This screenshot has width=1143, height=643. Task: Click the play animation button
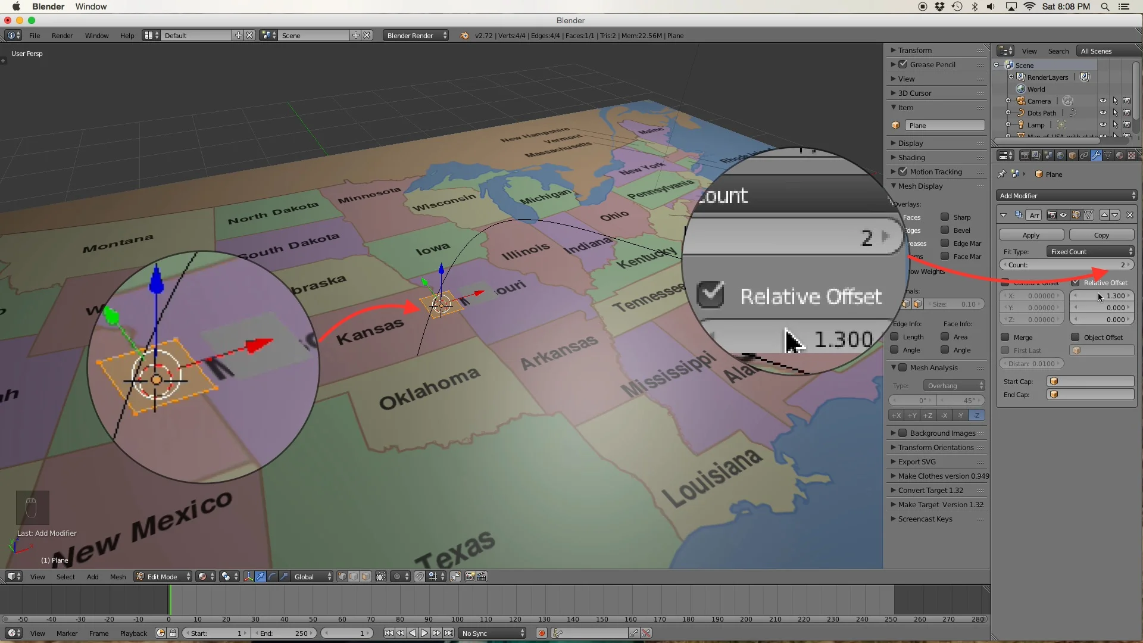point(424,633)
